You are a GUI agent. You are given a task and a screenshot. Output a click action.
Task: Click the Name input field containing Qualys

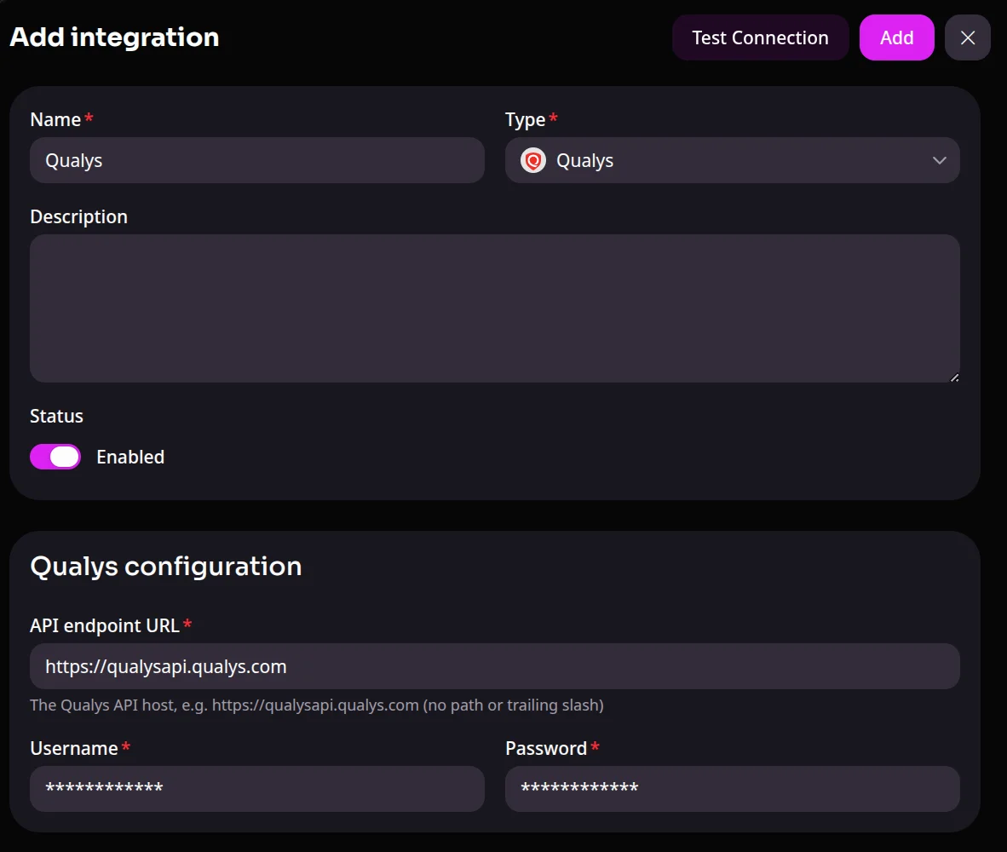(x=257, y=160)
